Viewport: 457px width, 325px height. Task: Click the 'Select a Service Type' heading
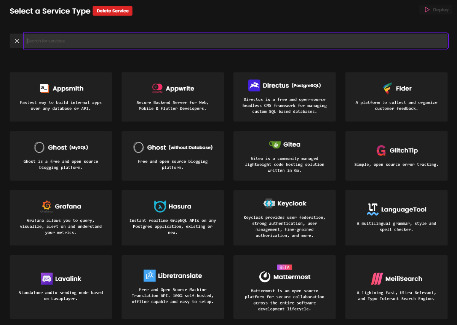pyautogui.click(x=50, y=11)
